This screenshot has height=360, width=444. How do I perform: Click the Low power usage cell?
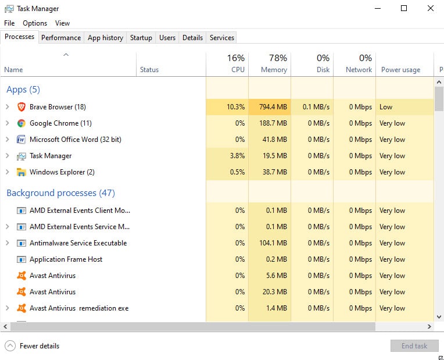404,107
